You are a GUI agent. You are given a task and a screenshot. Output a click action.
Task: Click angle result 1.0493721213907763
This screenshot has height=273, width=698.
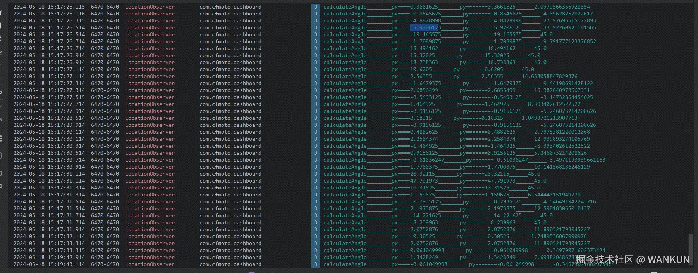coord(550,118)
